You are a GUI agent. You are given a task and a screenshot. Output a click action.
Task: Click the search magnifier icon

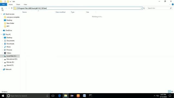click(x=171, y=8)
